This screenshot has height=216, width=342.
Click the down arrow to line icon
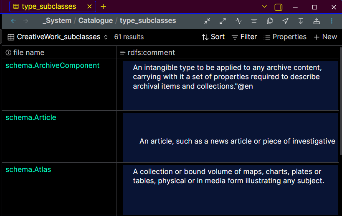point(301,21)
